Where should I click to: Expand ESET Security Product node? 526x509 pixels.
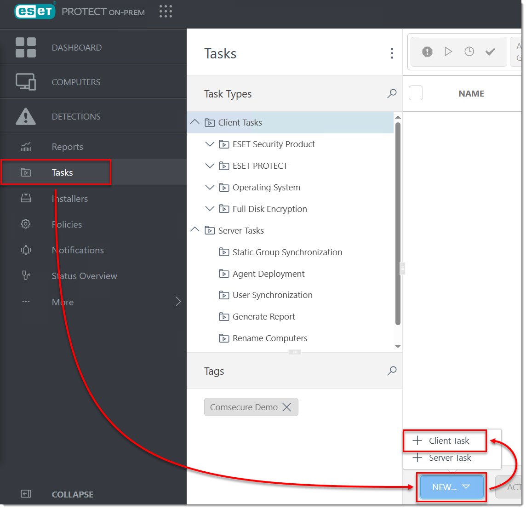point(210,144)
